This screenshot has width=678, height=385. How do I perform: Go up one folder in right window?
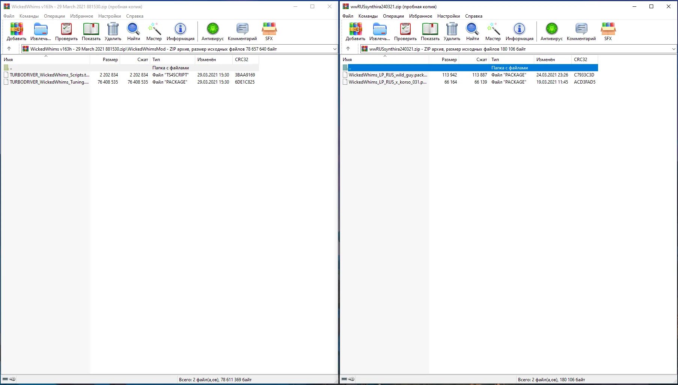point(348,49)
